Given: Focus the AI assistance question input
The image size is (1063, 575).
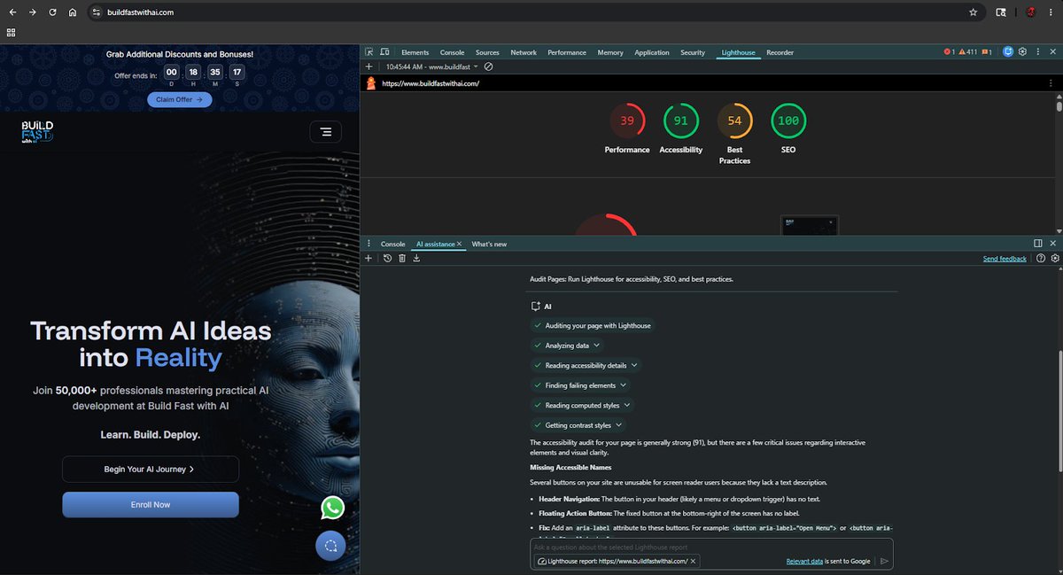Looking at the screenshot, I should (x=711, y=547).
